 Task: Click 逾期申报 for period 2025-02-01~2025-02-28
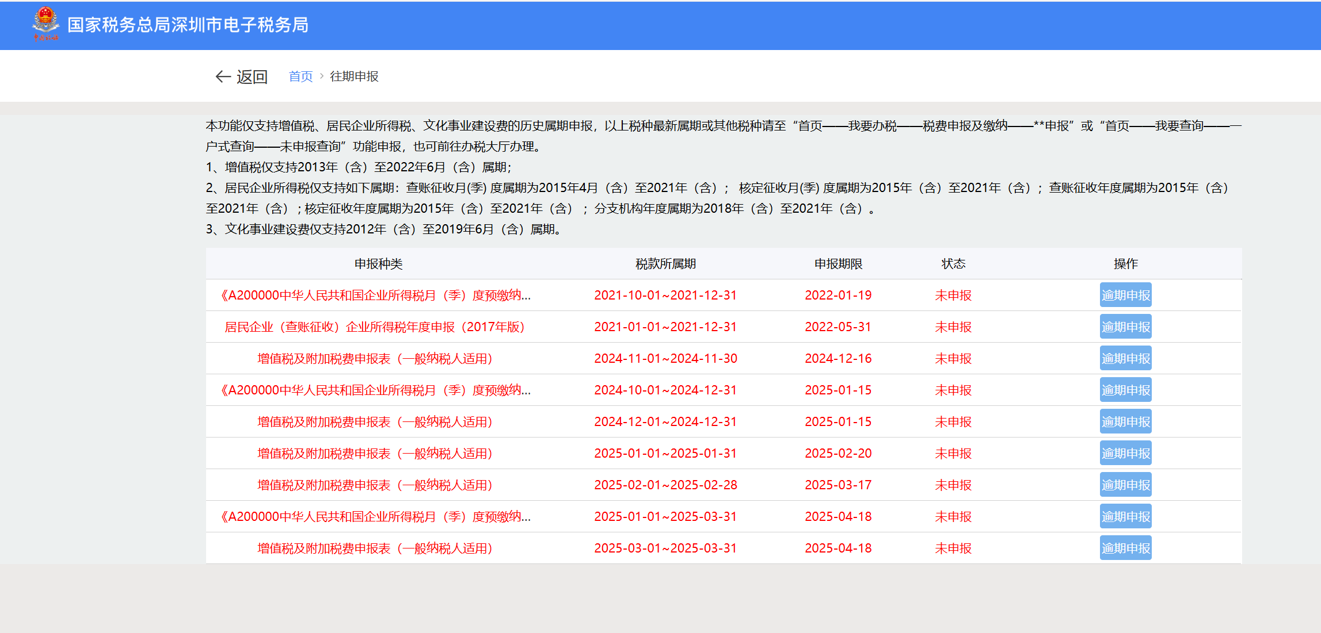click(x=1125, y=485)
